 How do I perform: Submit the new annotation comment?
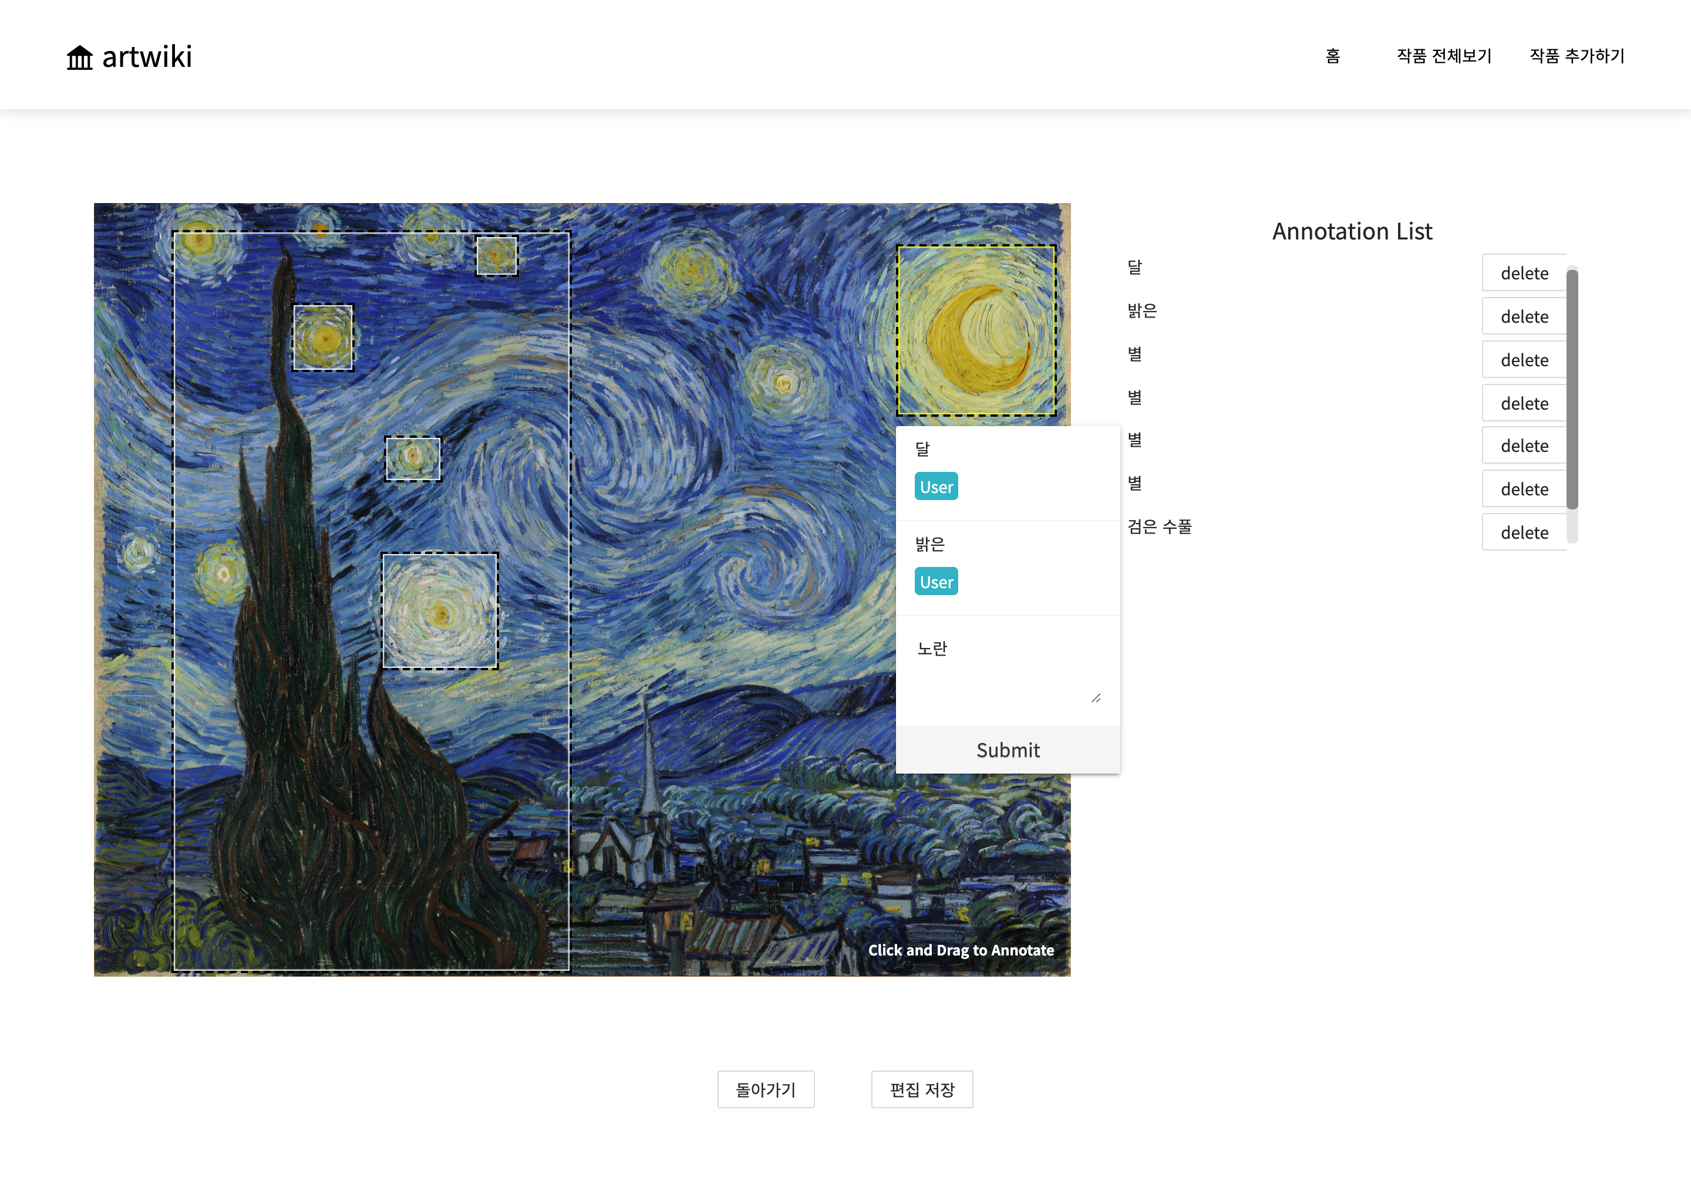(x=1007, y=749)
